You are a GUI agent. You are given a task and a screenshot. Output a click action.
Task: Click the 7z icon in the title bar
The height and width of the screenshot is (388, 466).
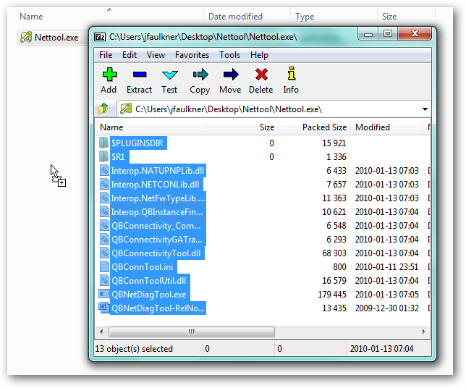[x=100, y=37]
